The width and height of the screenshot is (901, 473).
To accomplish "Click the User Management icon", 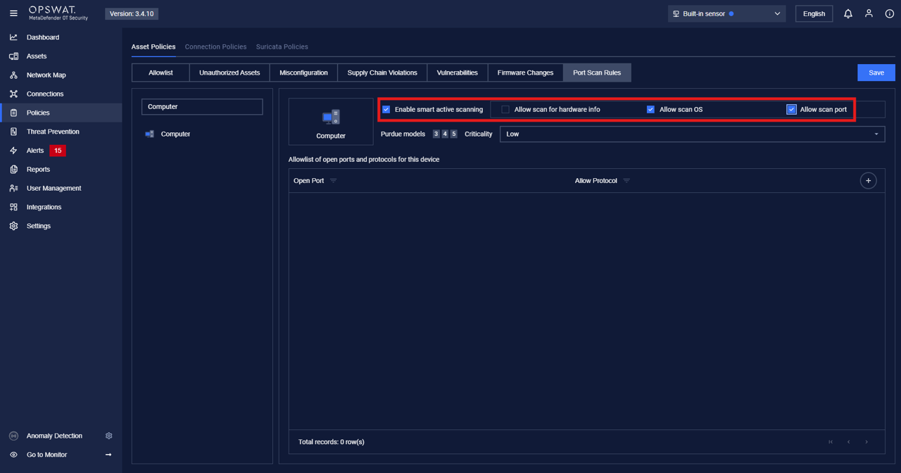I will [x=13, y=188].
